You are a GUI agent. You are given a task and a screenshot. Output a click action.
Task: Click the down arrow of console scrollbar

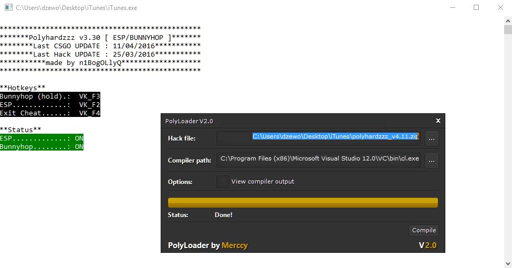click(508, 263)
